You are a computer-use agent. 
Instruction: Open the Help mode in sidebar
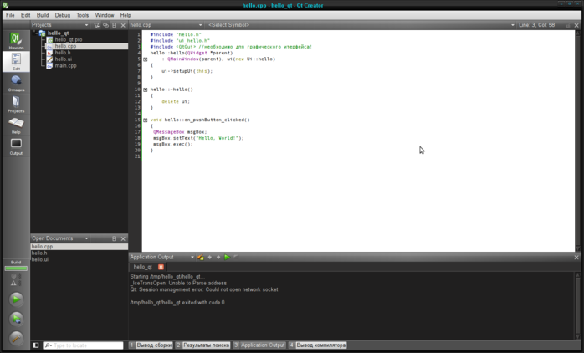click(x=16, y=125)
